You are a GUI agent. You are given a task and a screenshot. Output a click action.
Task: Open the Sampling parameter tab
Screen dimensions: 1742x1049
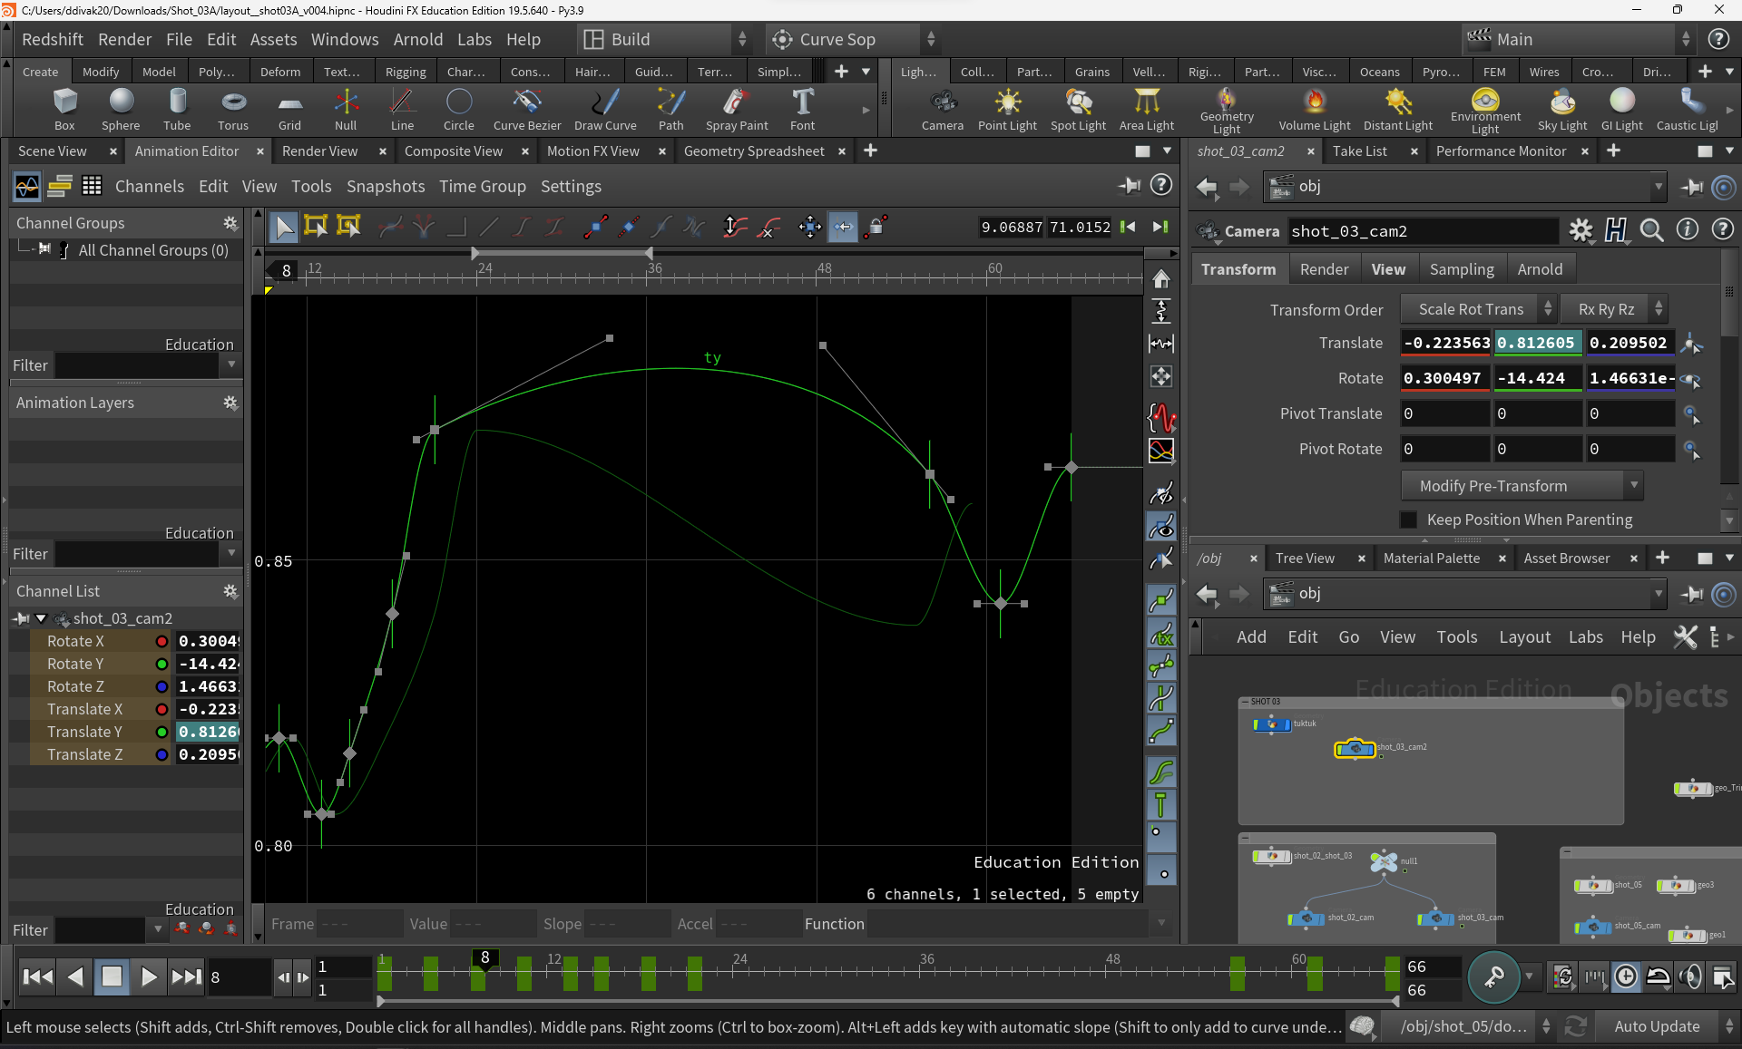point(1461,269)
